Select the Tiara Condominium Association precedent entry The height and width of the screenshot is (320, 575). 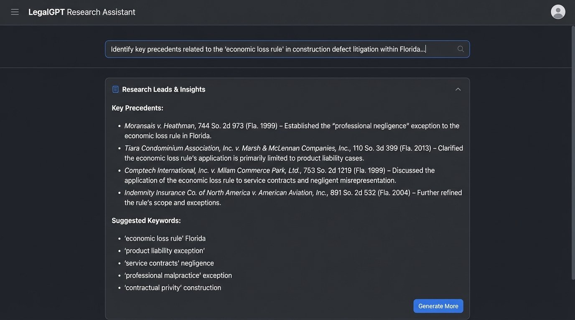pyautogui.click(x=237, y=147)
